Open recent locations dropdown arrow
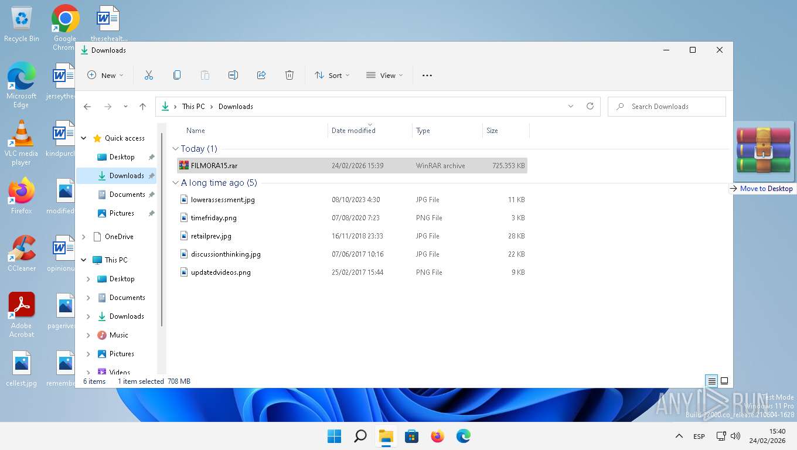 point(125,107)
